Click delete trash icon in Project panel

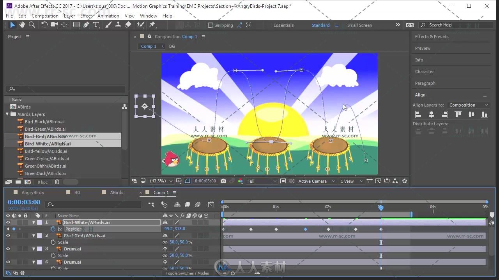(x=57, y=182)
